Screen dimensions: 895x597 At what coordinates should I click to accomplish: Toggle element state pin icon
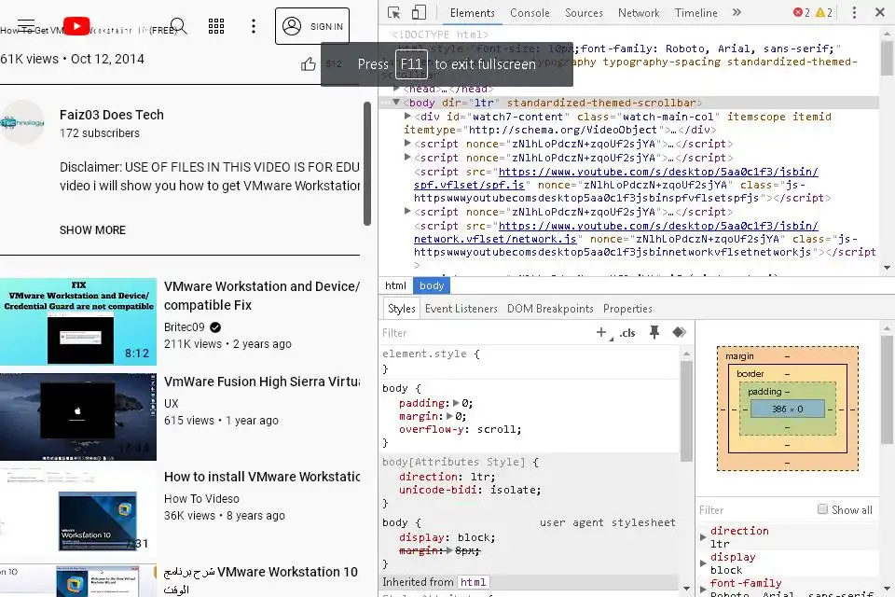coord(654,332)
